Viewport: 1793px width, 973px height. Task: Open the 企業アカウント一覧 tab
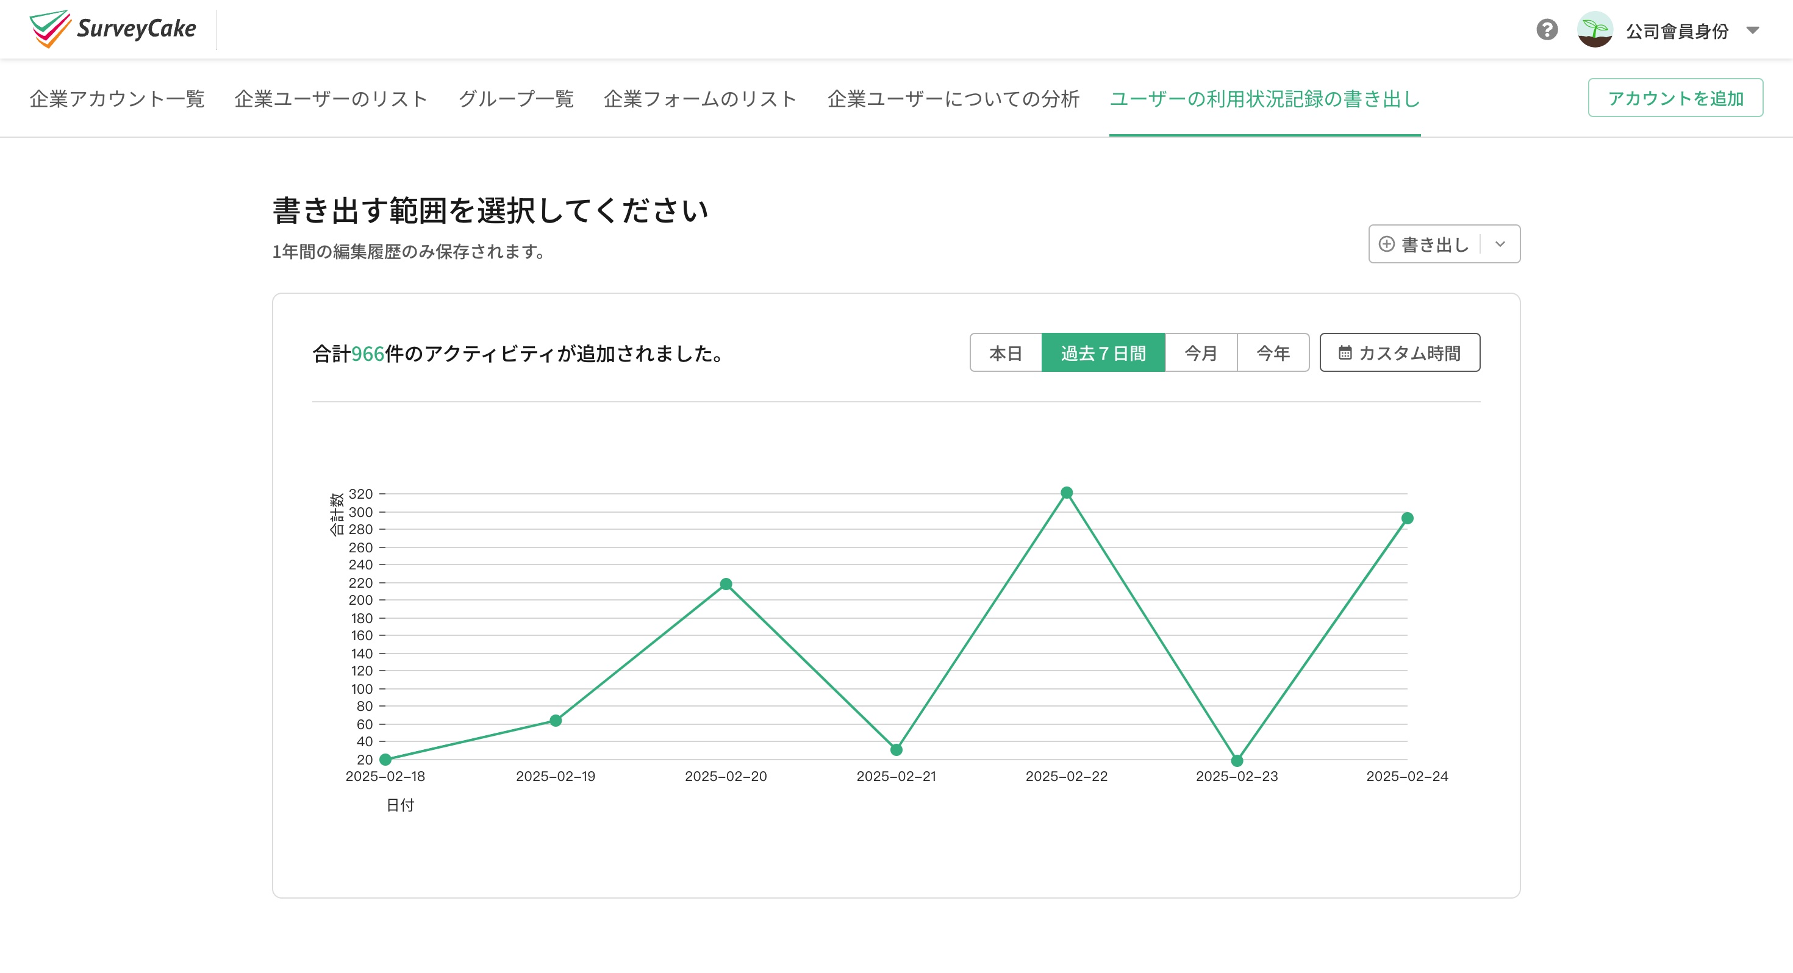pyautogui.click(x=117, y=99)
